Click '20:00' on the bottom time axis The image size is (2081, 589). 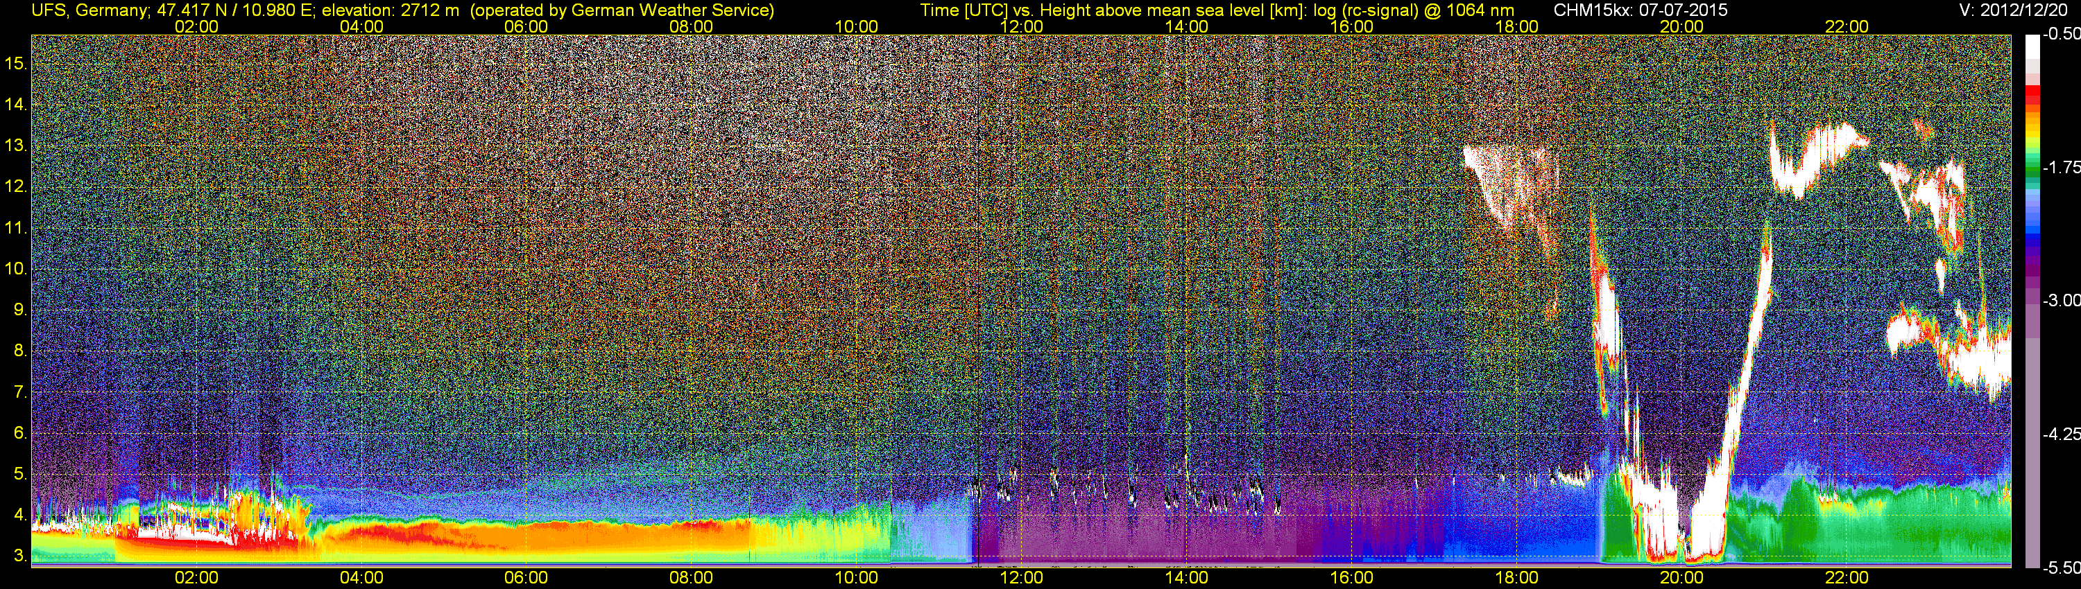click(x=1682, y=578)
